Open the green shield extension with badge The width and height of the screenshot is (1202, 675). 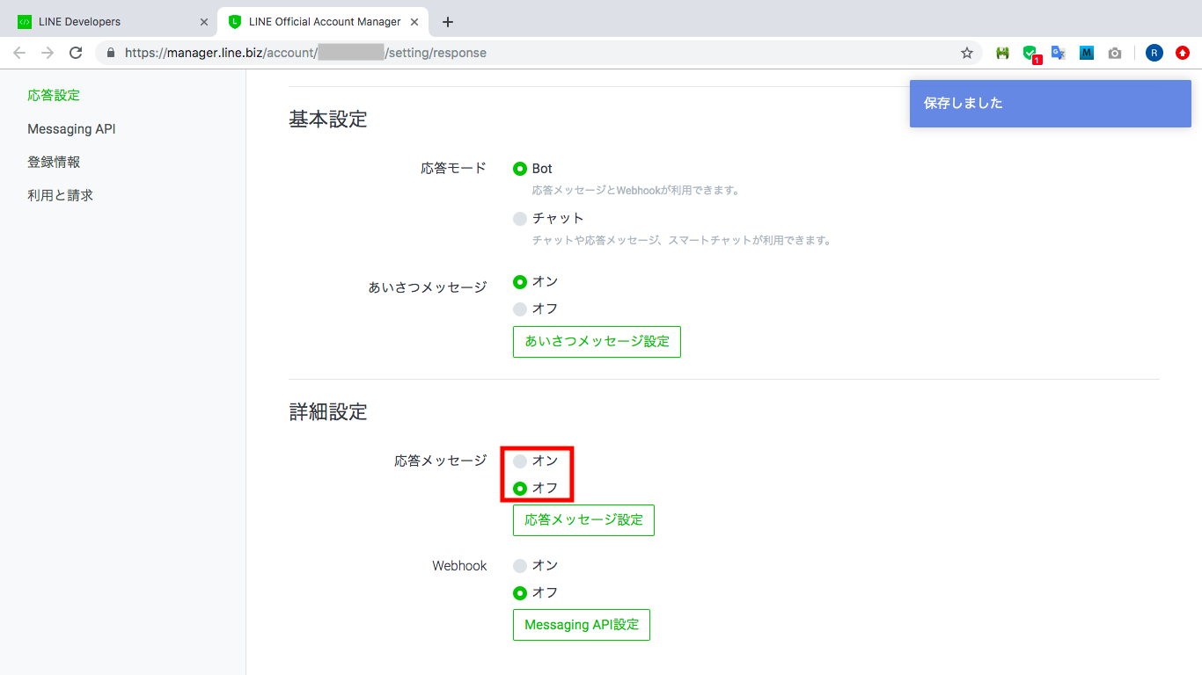[1031, 54]
